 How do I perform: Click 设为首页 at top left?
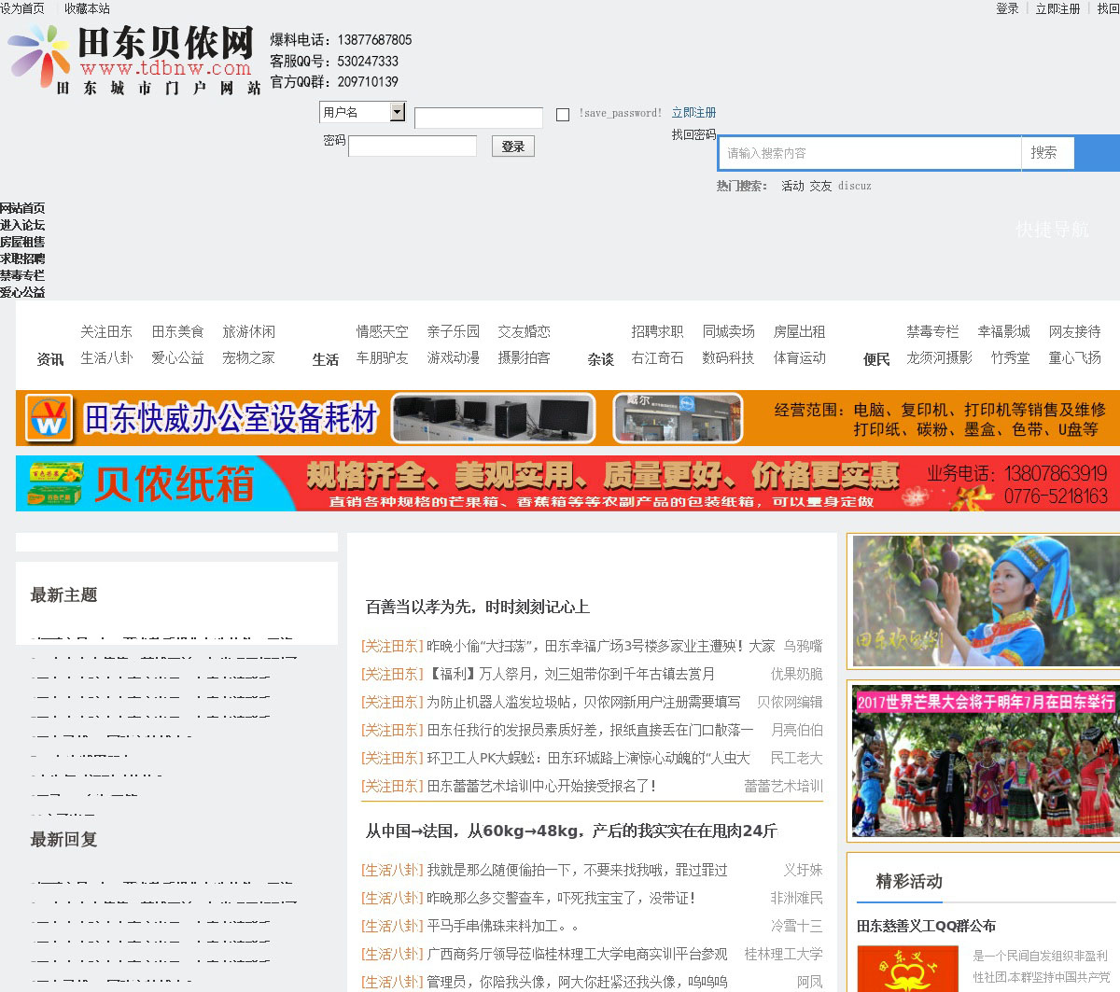[22, 8]
